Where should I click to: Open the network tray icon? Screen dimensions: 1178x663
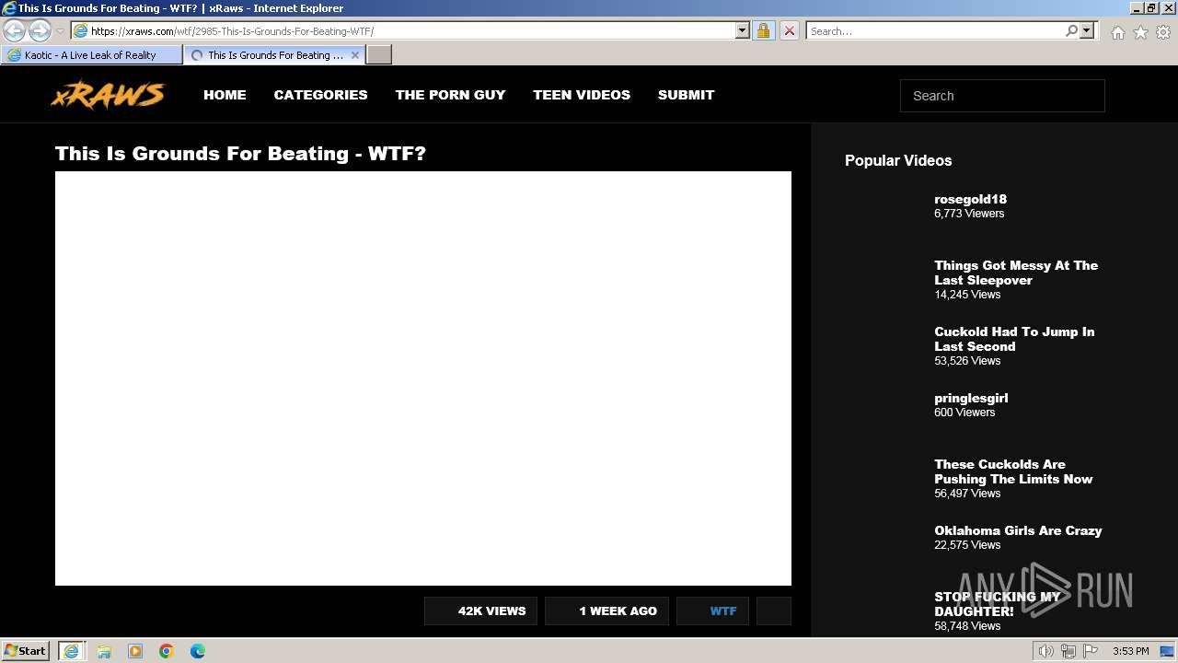[x=1068, y=651]
